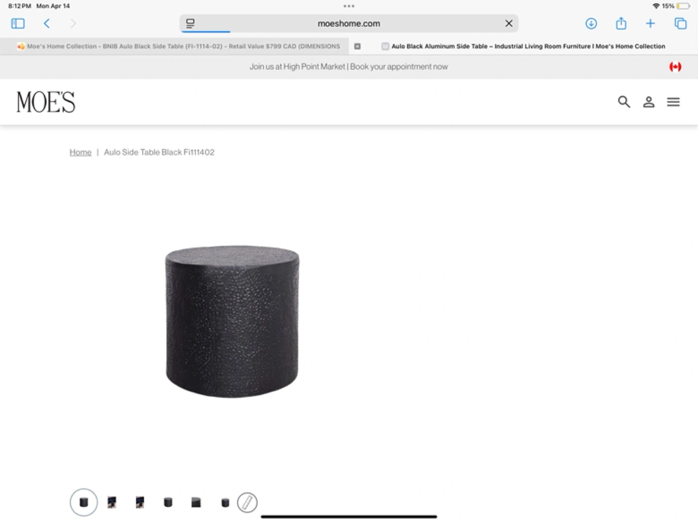Image resolution: width=698 pixels, height=522 pixels.
Task: Open the High Point Market appointment banner
Action: (349, 67)
